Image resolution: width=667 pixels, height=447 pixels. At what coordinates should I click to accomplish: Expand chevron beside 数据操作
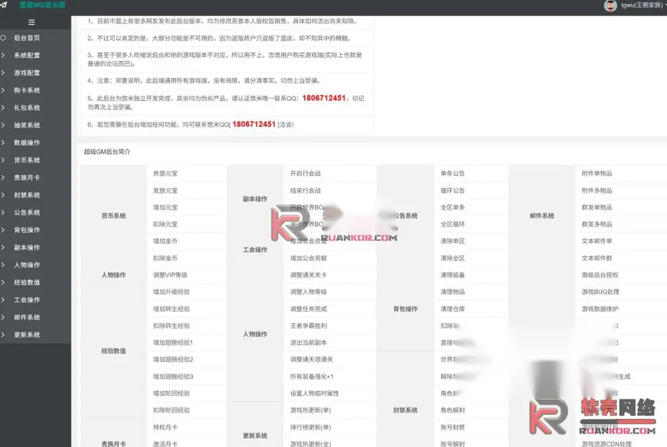coord(3,143)
